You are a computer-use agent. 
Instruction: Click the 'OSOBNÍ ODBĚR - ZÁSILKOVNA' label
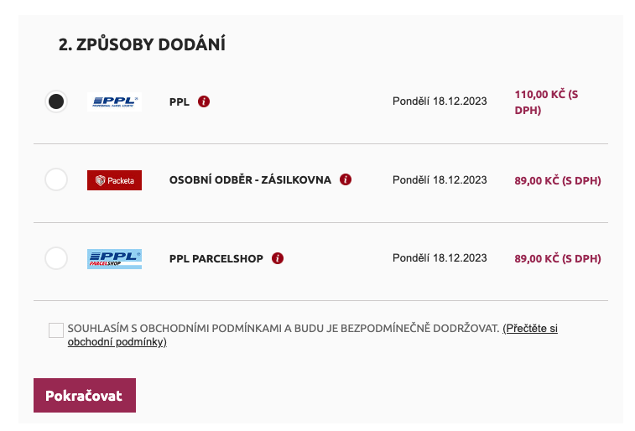click(250, 179)
